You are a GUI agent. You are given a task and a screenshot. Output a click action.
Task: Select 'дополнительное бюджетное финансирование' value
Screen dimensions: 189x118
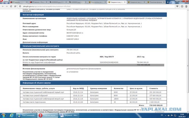pos(84,69)
